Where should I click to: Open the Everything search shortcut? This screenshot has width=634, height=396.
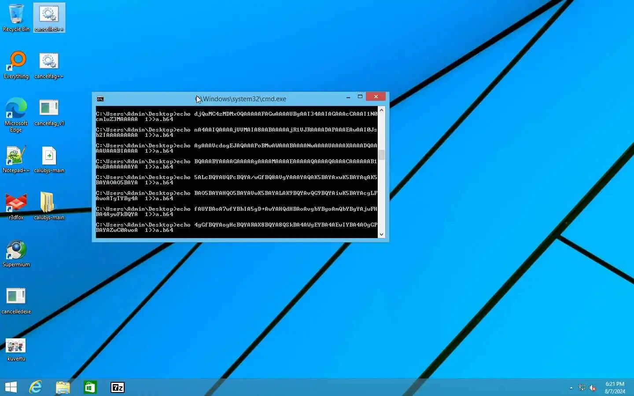(16, 65)
